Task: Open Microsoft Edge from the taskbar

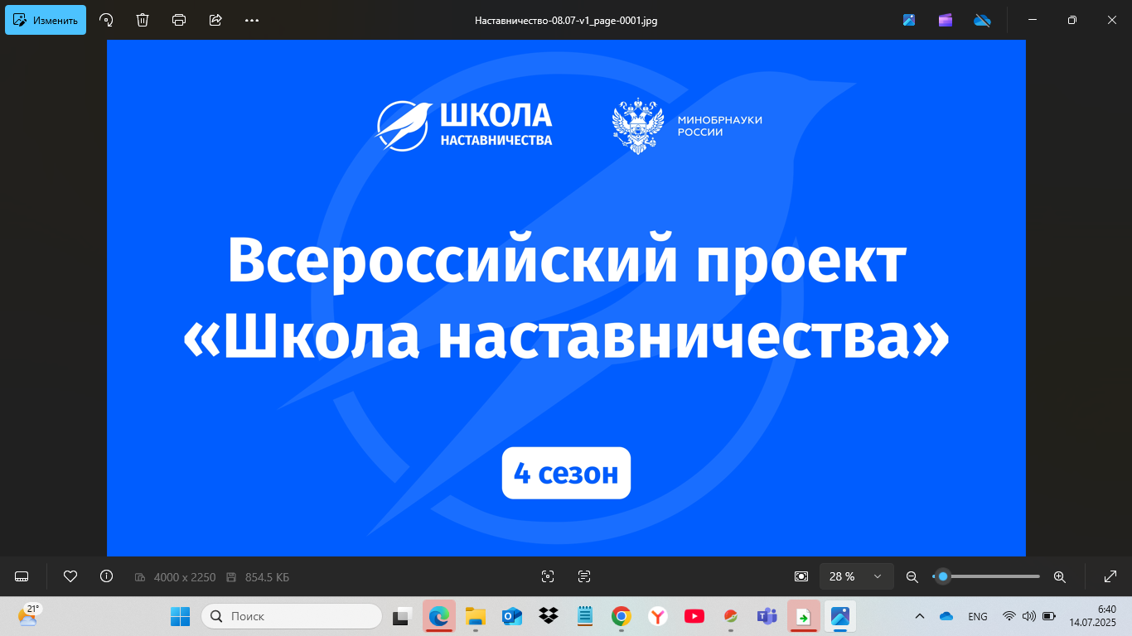Action: tap(438, 616)
